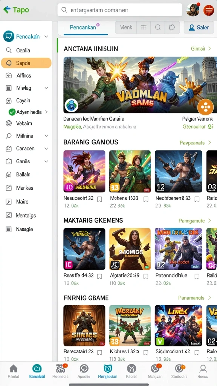217x386 pixels.
Task: Click the search magnifier in the toolbar
Action: [x=158, y=27]
